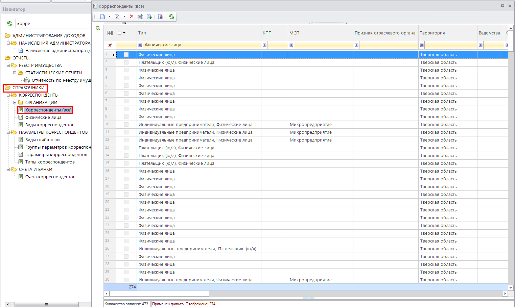
Task: Sort by the Ведомства column header
Action: point(491,33)
